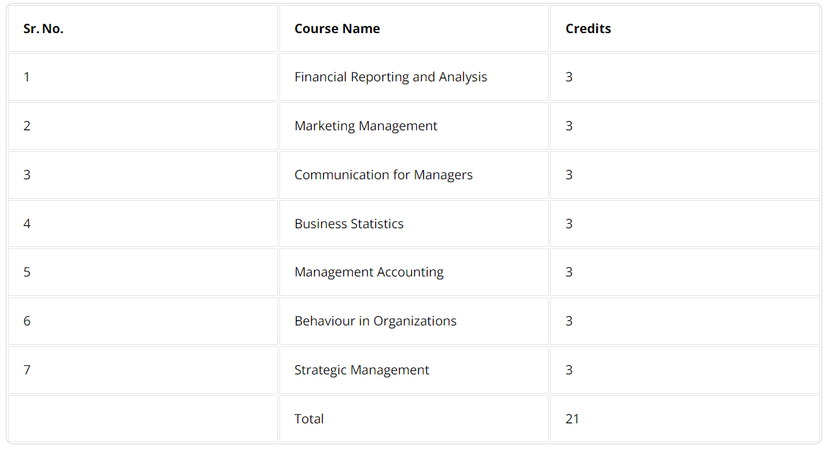Click the Total label cell
Viewport: 833px width, 450px height.
tap(414, 418)
